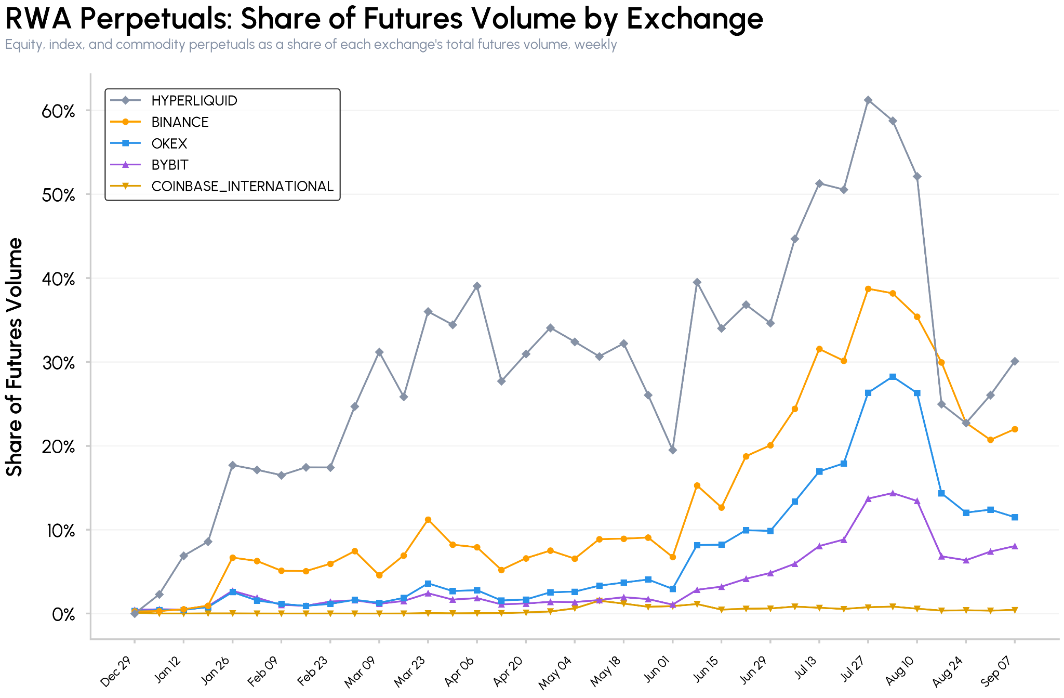Click the COINBASE_INTERNATIONAL legend text

tap(242, 186)
